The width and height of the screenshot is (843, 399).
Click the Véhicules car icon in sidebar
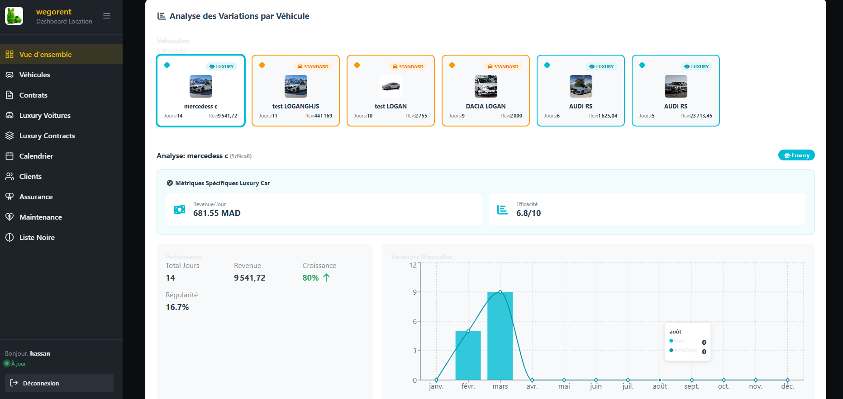[10, 75]
